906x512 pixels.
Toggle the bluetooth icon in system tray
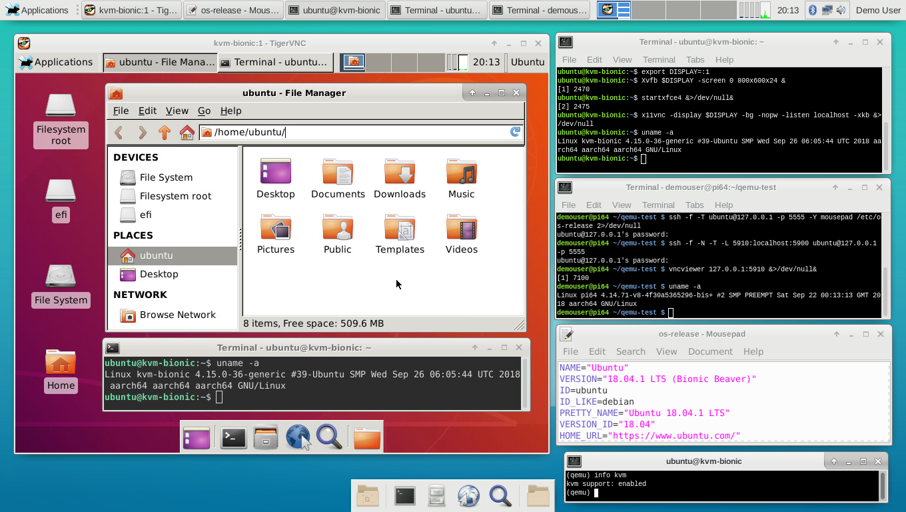coord(812,10)
